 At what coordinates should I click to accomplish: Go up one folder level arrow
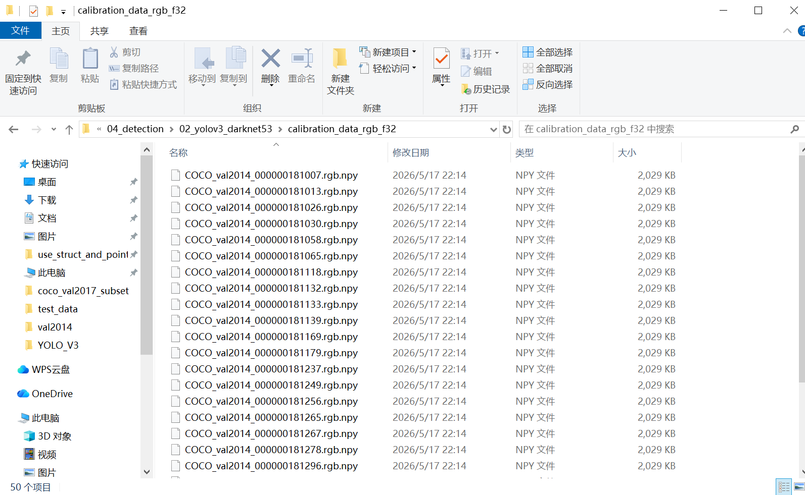point(69,130)
